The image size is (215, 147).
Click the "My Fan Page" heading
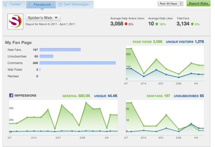point(18,42)
